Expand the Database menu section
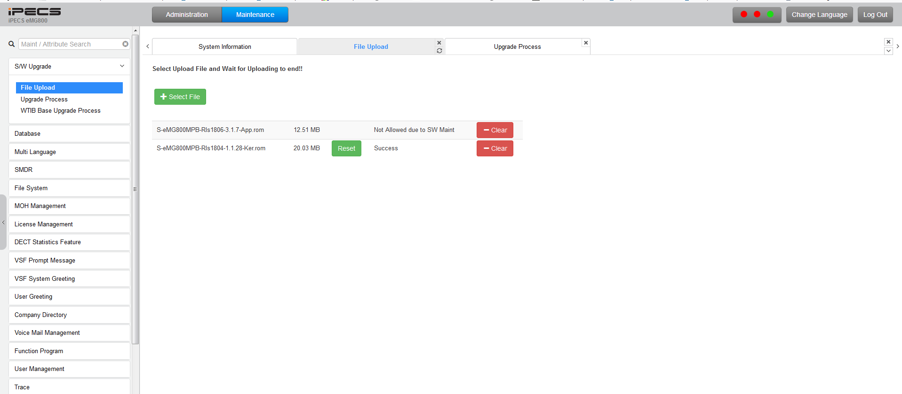 tap(69, 134)
